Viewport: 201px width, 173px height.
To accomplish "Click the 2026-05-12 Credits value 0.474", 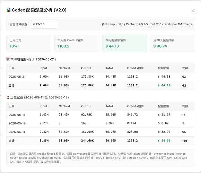I will [x=132, y=123].
